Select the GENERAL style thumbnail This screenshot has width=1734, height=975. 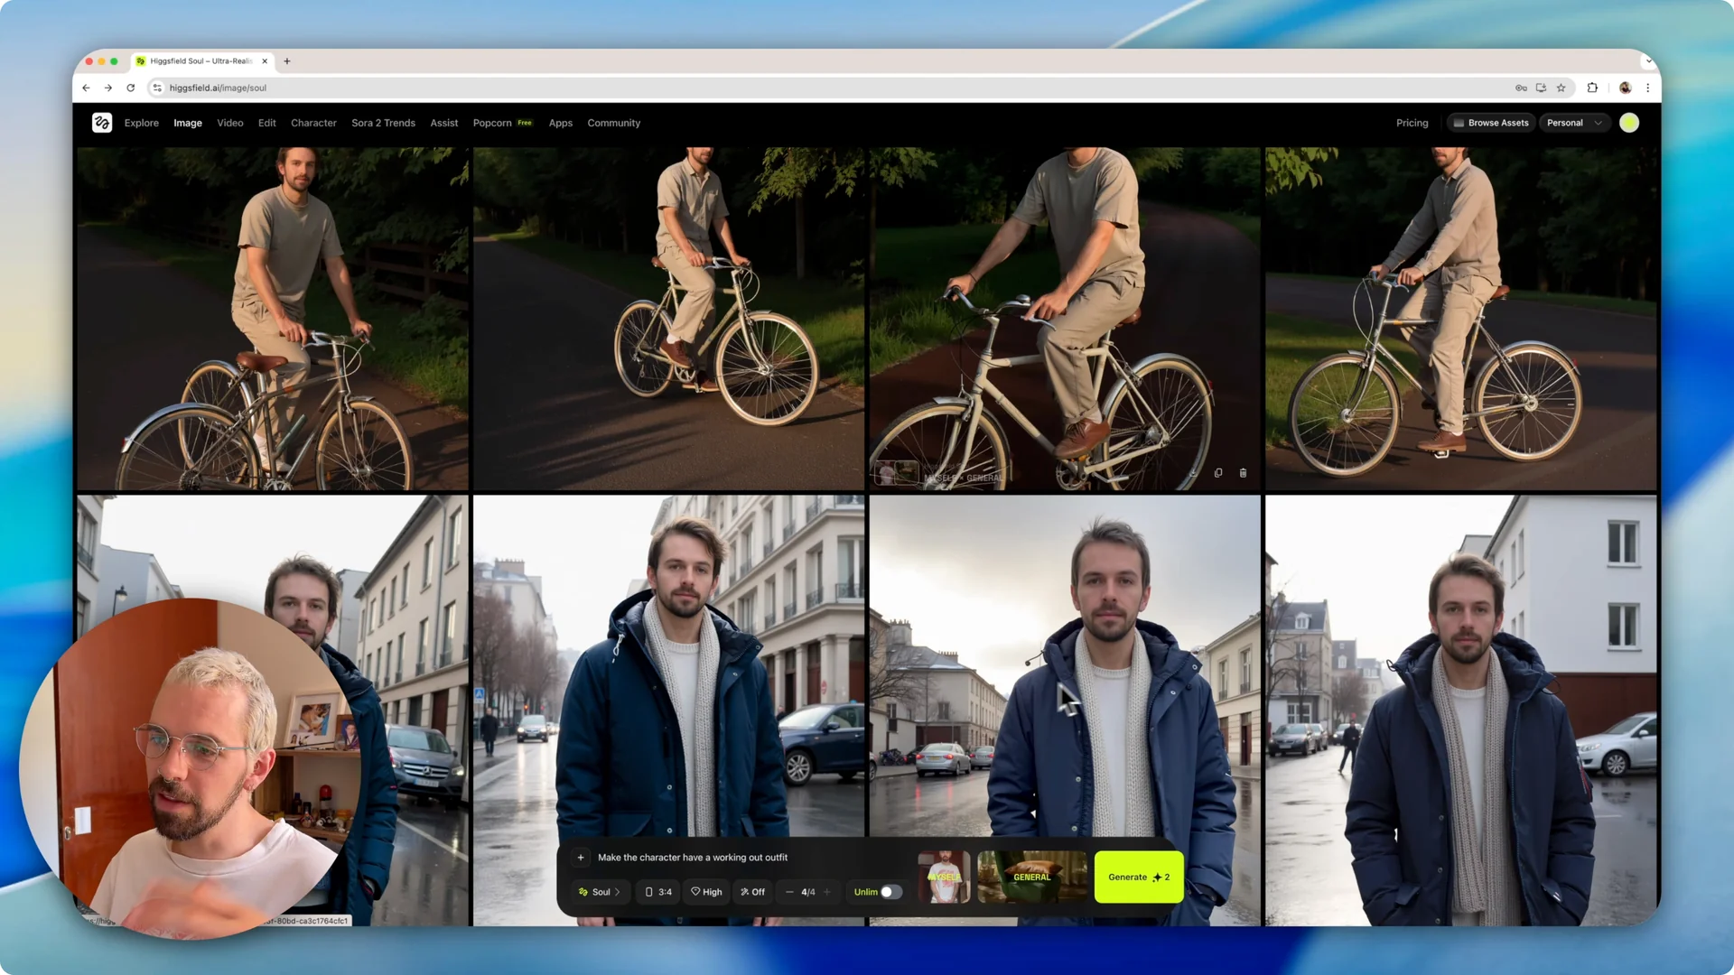pyautogui.click(x=1031, y=877)
